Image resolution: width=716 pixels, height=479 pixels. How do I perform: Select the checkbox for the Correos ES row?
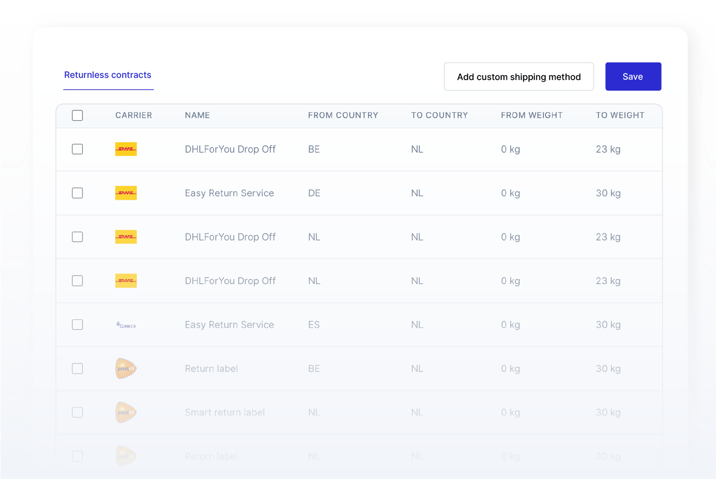pyautogui.click(x=77, y=325)
